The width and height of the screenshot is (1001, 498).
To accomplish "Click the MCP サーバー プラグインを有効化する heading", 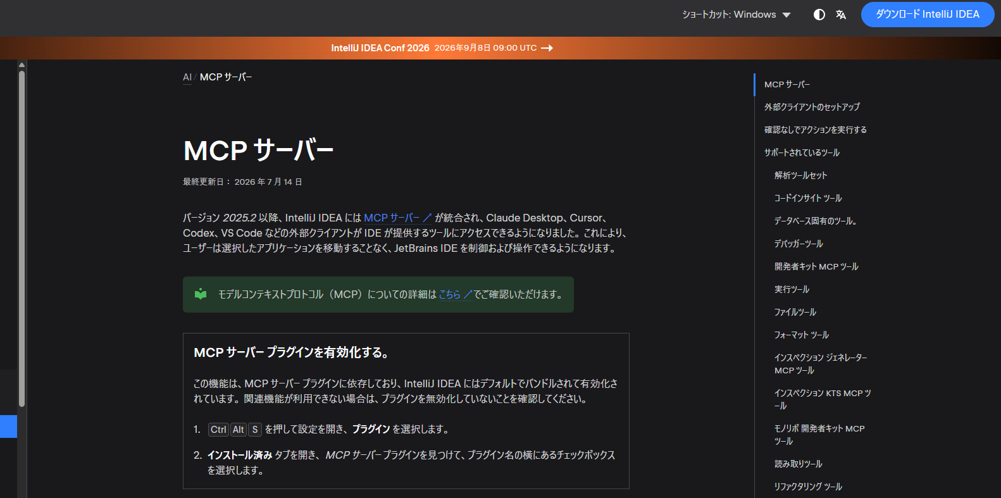I will (x=291, y=352).
